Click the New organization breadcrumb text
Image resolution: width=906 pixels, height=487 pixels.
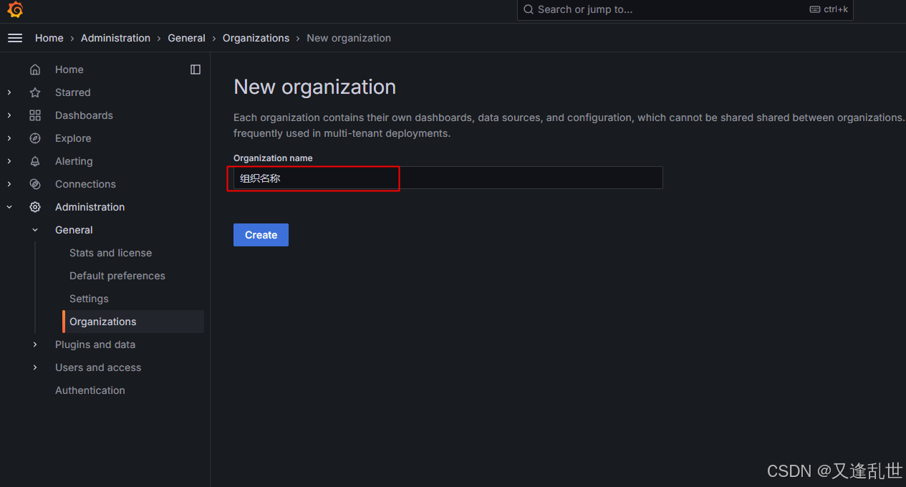(349, 38)
